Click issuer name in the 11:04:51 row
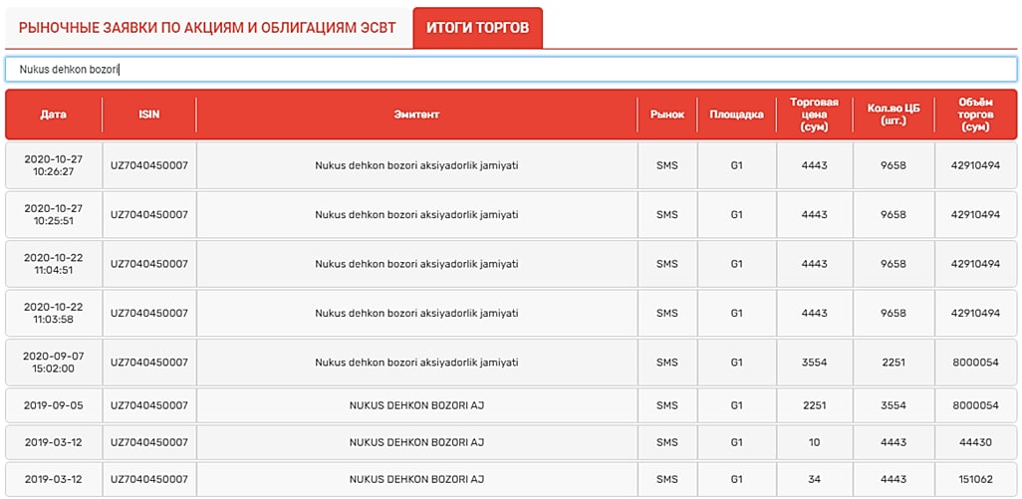 [x=417, y=264]
